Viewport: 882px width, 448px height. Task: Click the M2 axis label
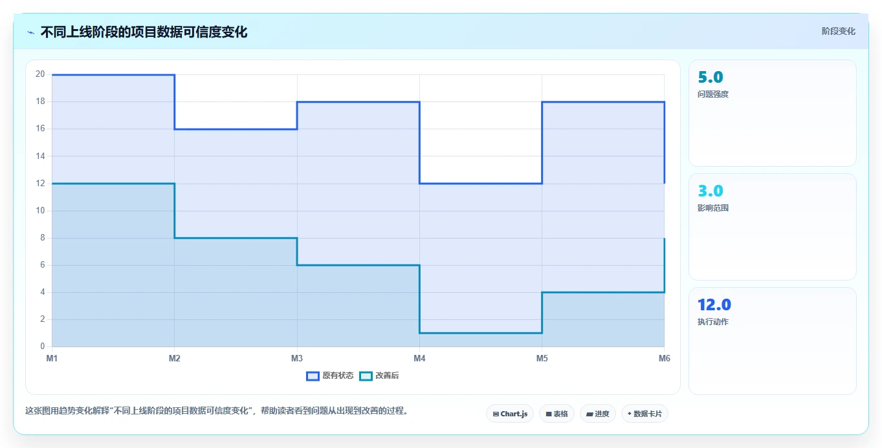174,357
